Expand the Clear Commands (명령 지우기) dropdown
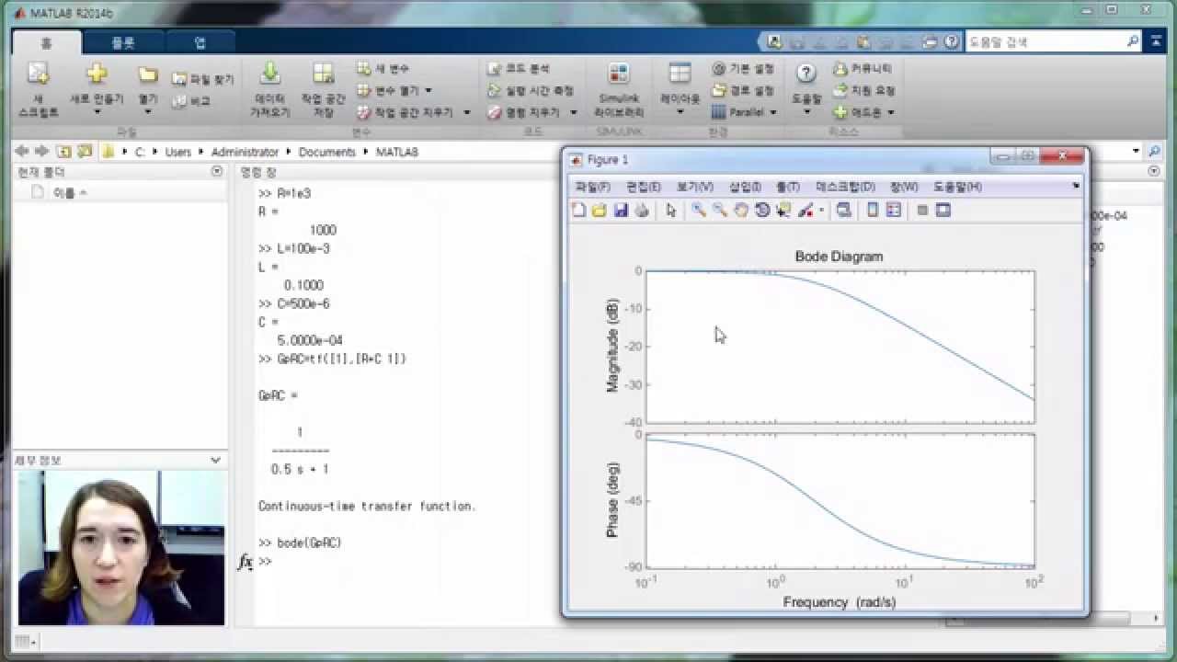The image size is (1177, 662). (x=573, y=112)
